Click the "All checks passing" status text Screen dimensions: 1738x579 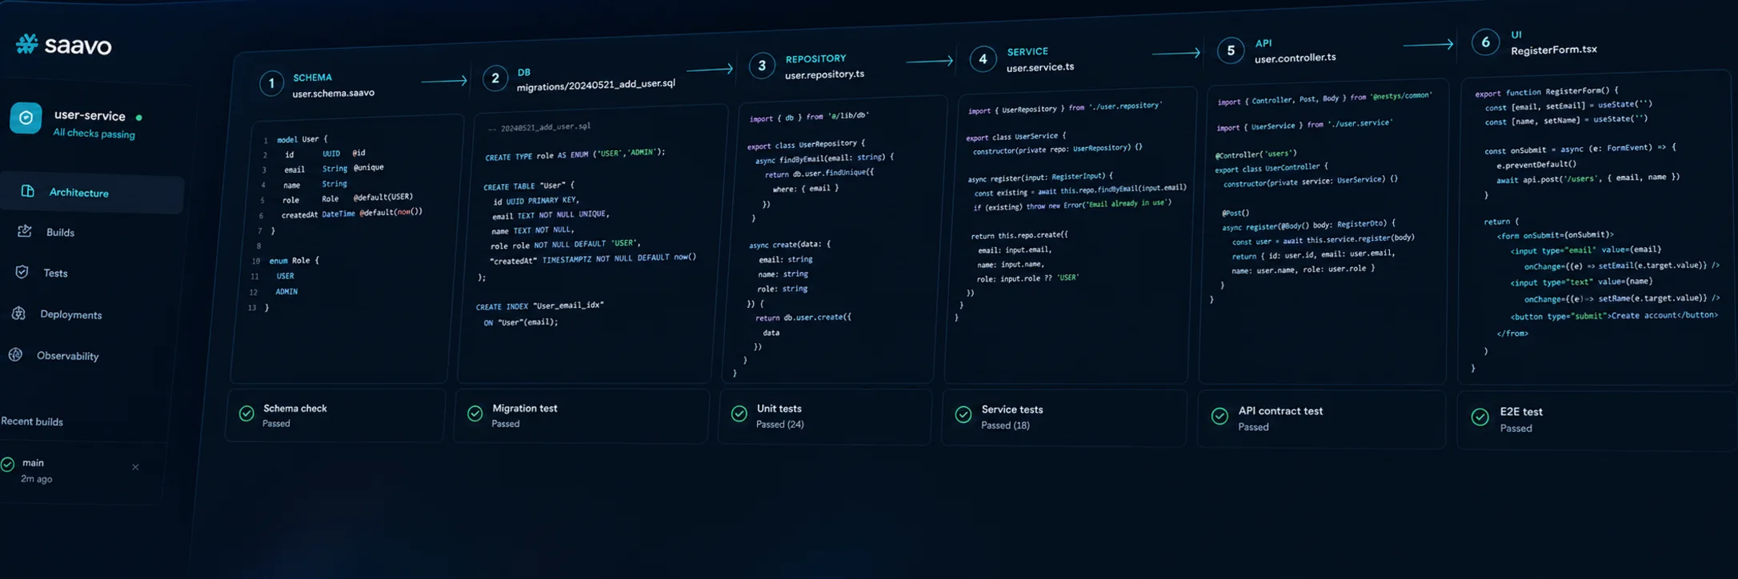[x=94, y=134]
